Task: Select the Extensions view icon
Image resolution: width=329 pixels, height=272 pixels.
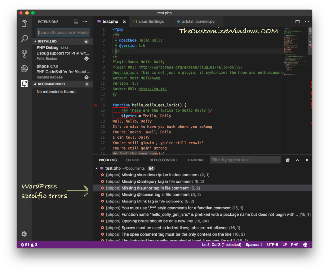Action: (x=24, y=84)
